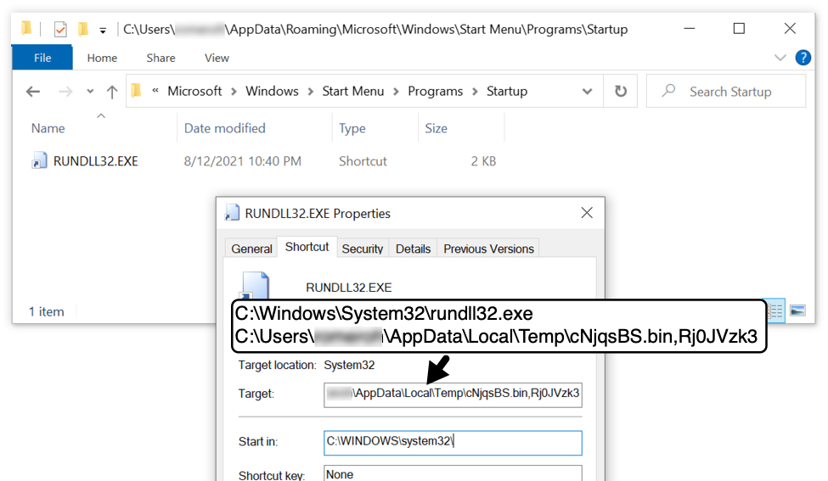Expand the address bar history dropdown

[587, 92]
